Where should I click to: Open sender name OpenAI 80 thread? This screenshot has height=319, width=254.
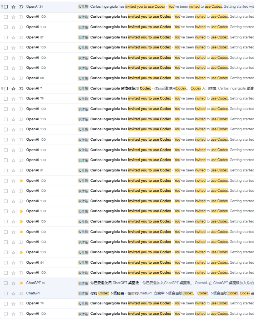33,78
